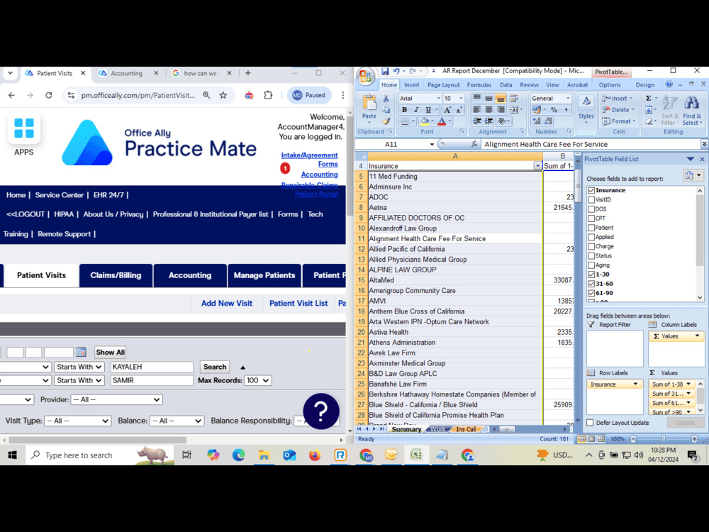Image resolution: width=709 pixels, height=532 pixels.
Task: Apply Percent Style number format
Action: pyautogui.click(x=554, y=109)
